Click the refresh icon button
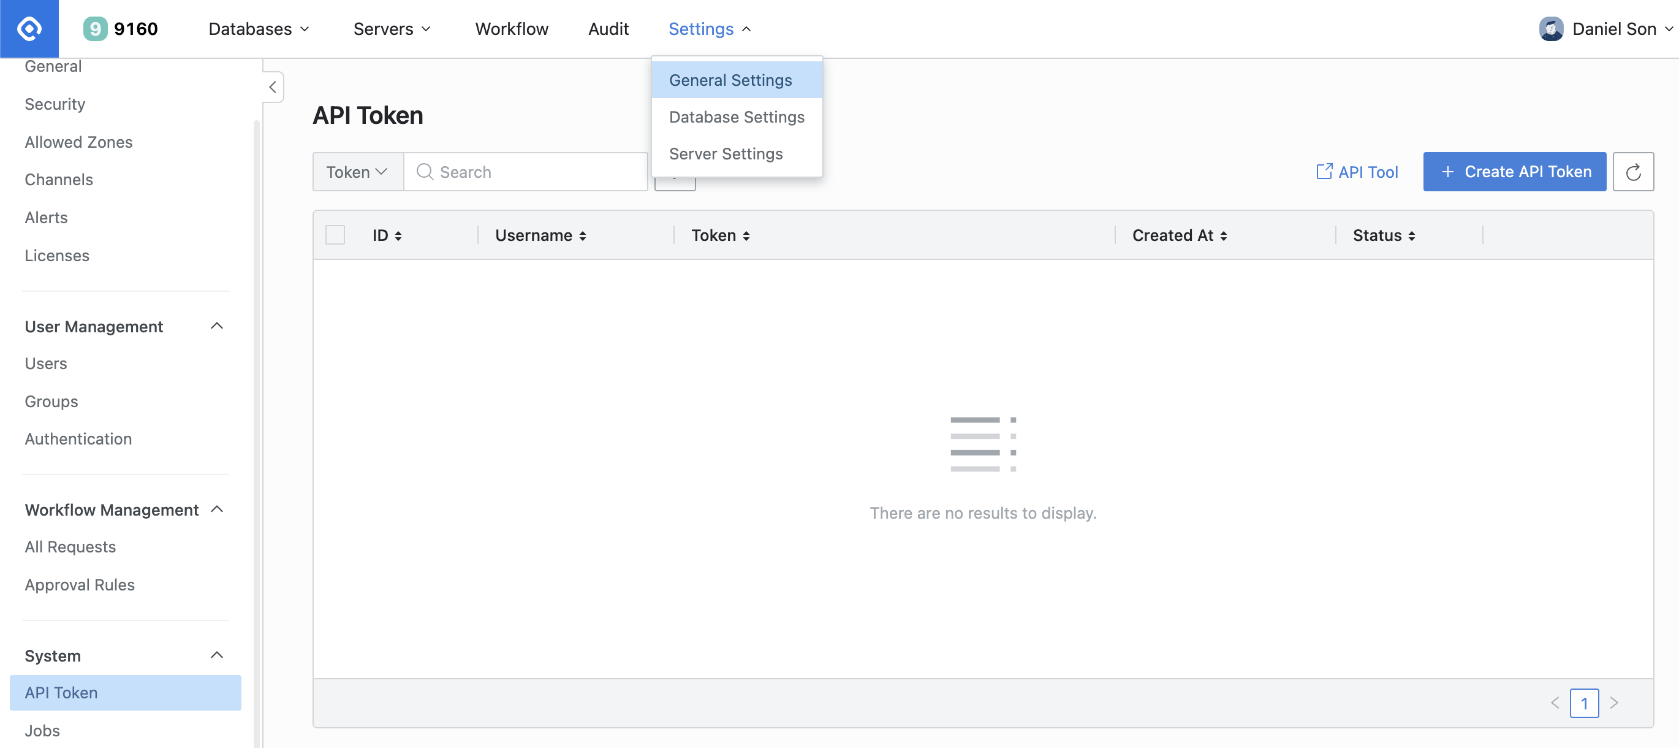Screen dimensions: 1679x748 pyautogui.click(x=1632, y=172)
